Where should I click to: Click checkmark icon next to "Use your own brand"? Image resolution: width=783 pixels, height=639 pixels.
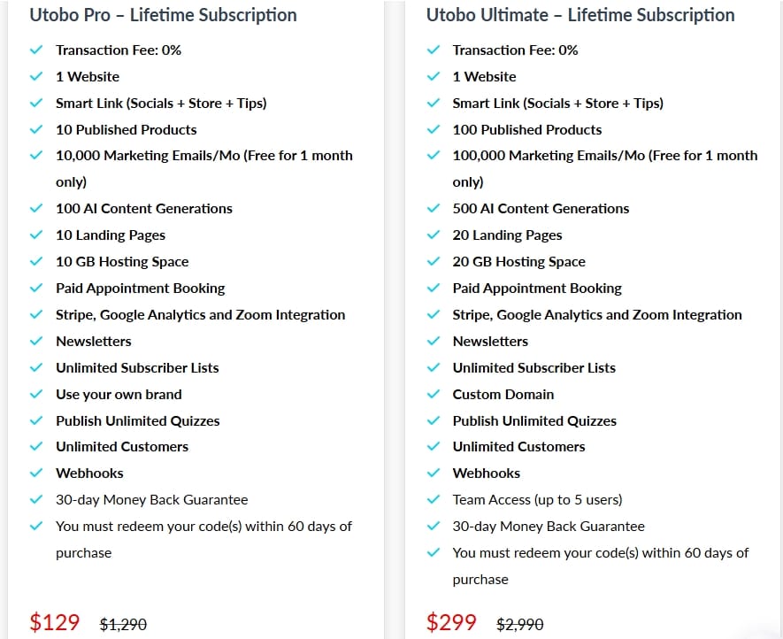tap(36, 395)
